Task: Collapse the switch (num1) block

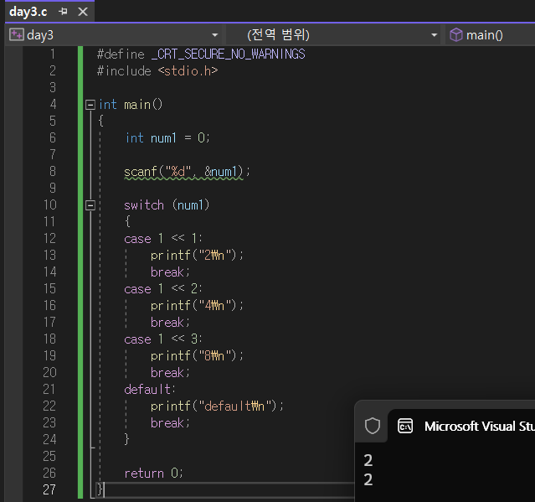Action: click(90, 205)
